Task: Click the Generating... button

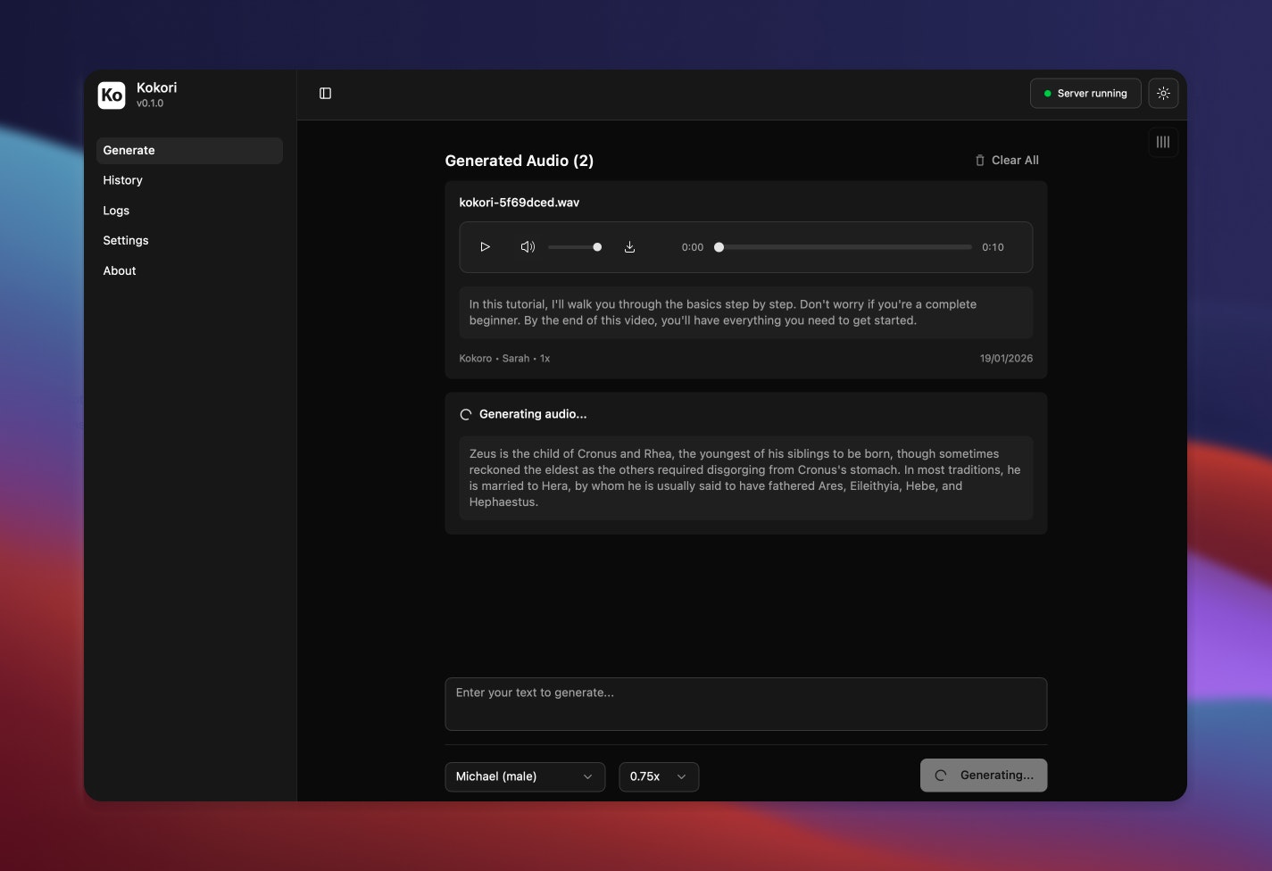Action: [x=984, y=776]
